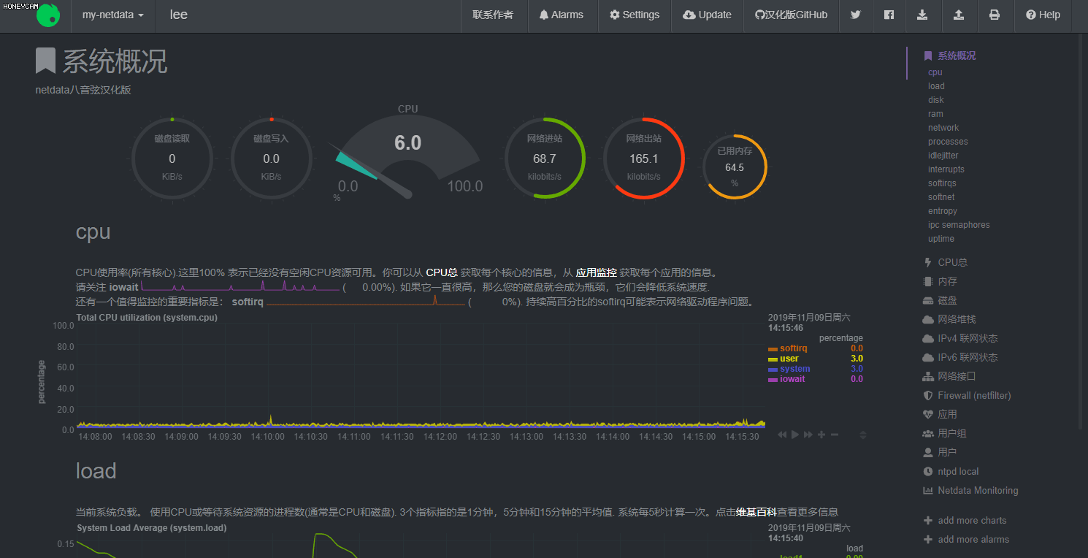Open Help in the top bar
Screen dimensions: 1088x558
(x=1043, y=15)
